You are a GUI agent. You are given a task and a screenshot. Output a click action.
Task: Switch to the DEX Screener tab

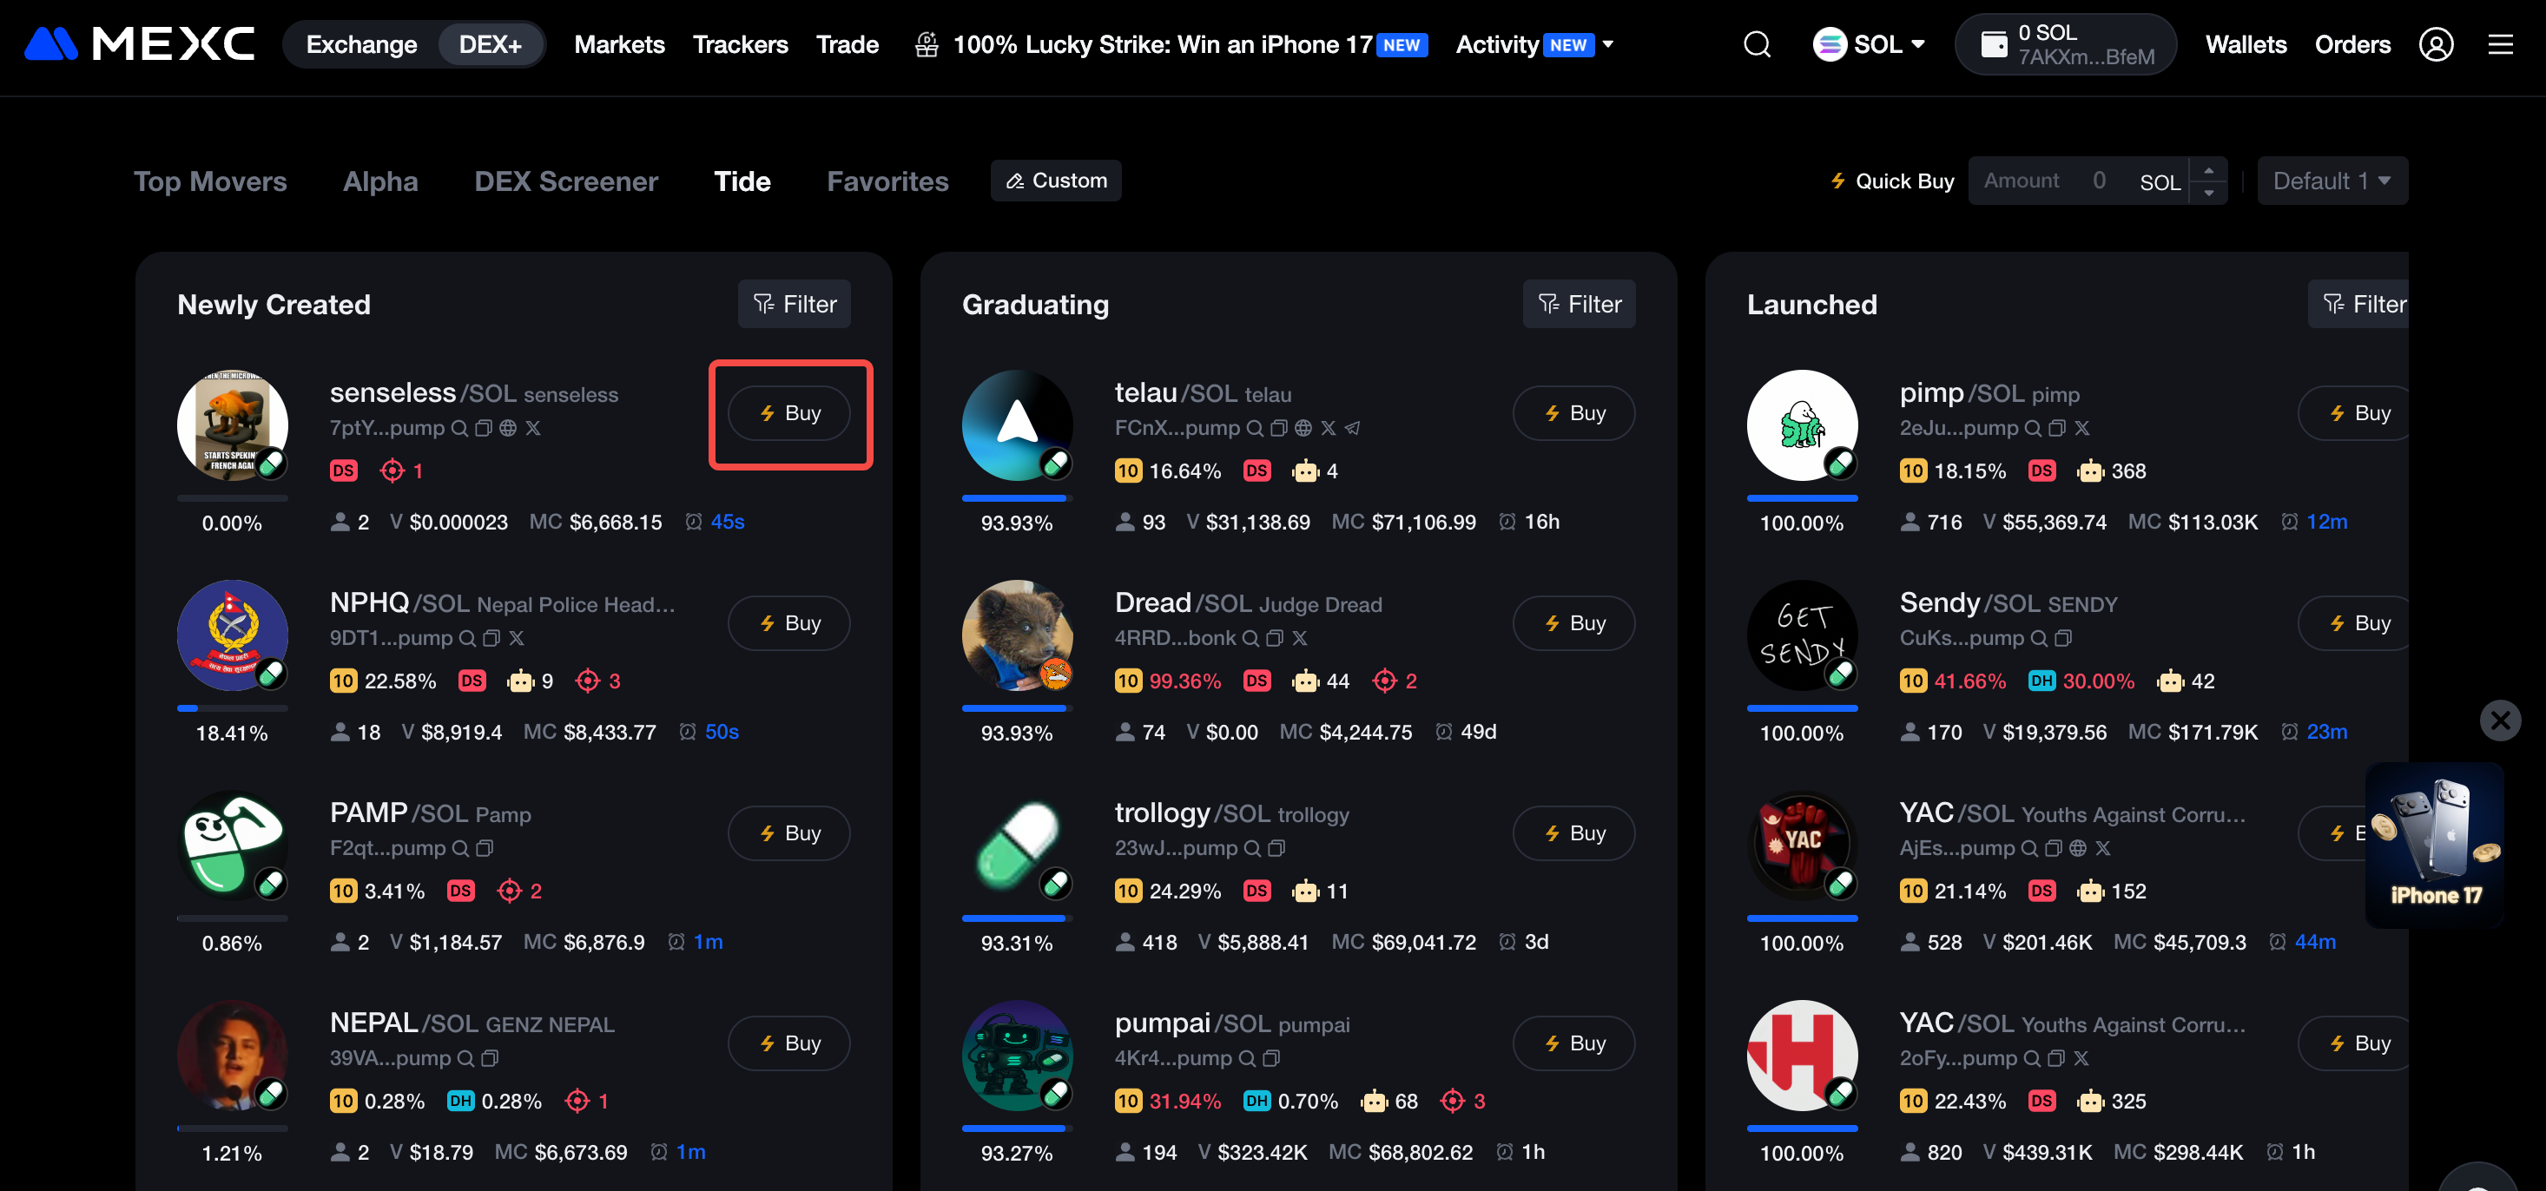565,182
